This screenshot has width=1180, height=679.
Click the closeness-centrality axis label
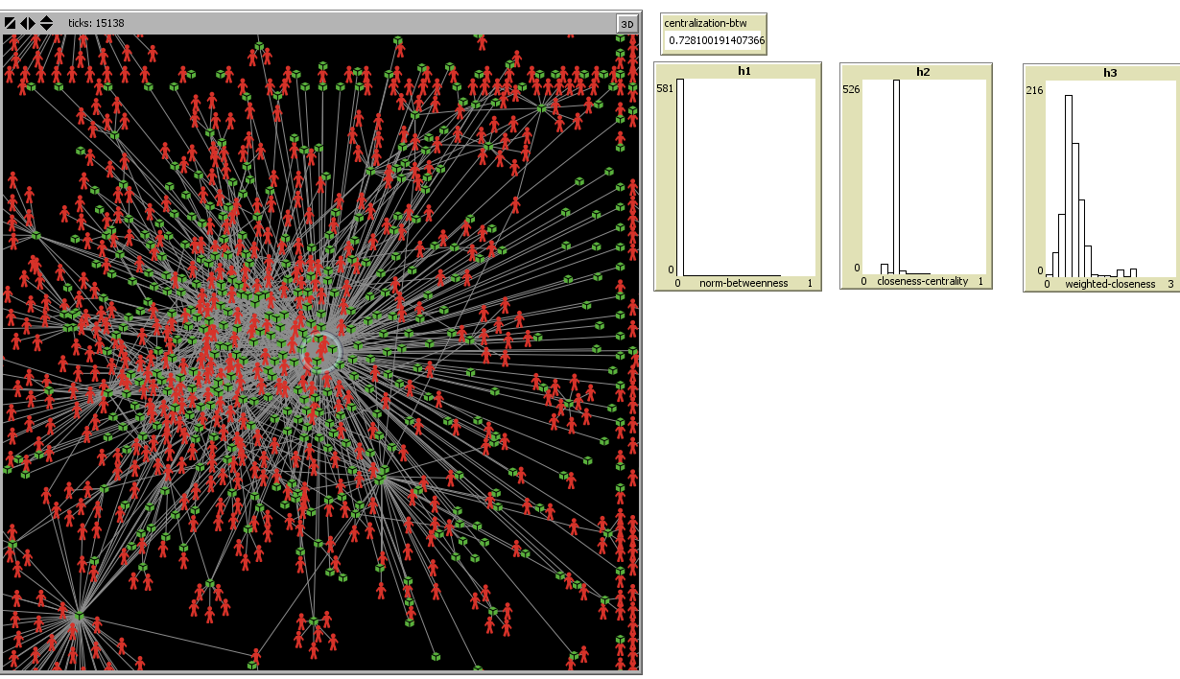[922, 282]
